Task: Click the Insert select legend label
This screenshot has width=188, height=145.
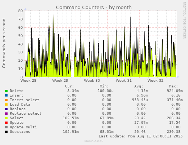Action: (x=25, y=100)
